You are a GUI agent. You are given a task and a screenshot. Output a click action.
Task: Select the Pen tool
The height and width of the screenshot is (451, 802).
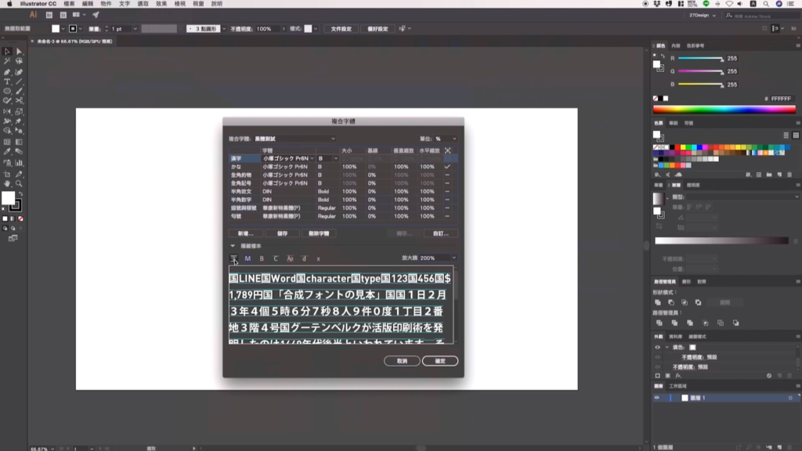click(x=7, y=71)
